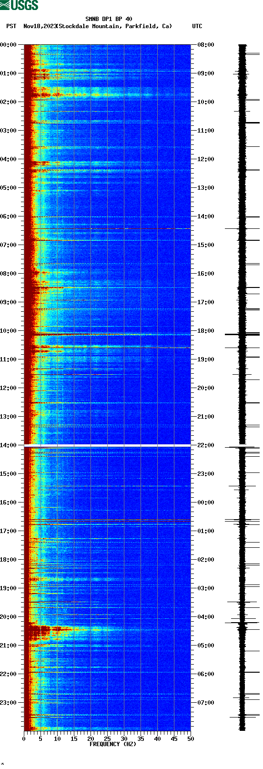Click the UTC timezone label

(197, 26)
